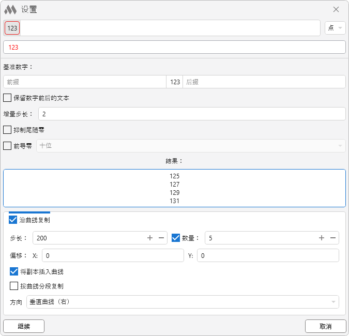Expand the 十位 leading zero dropdown
Screen dimensions: 349x336
tap(189, 146)
